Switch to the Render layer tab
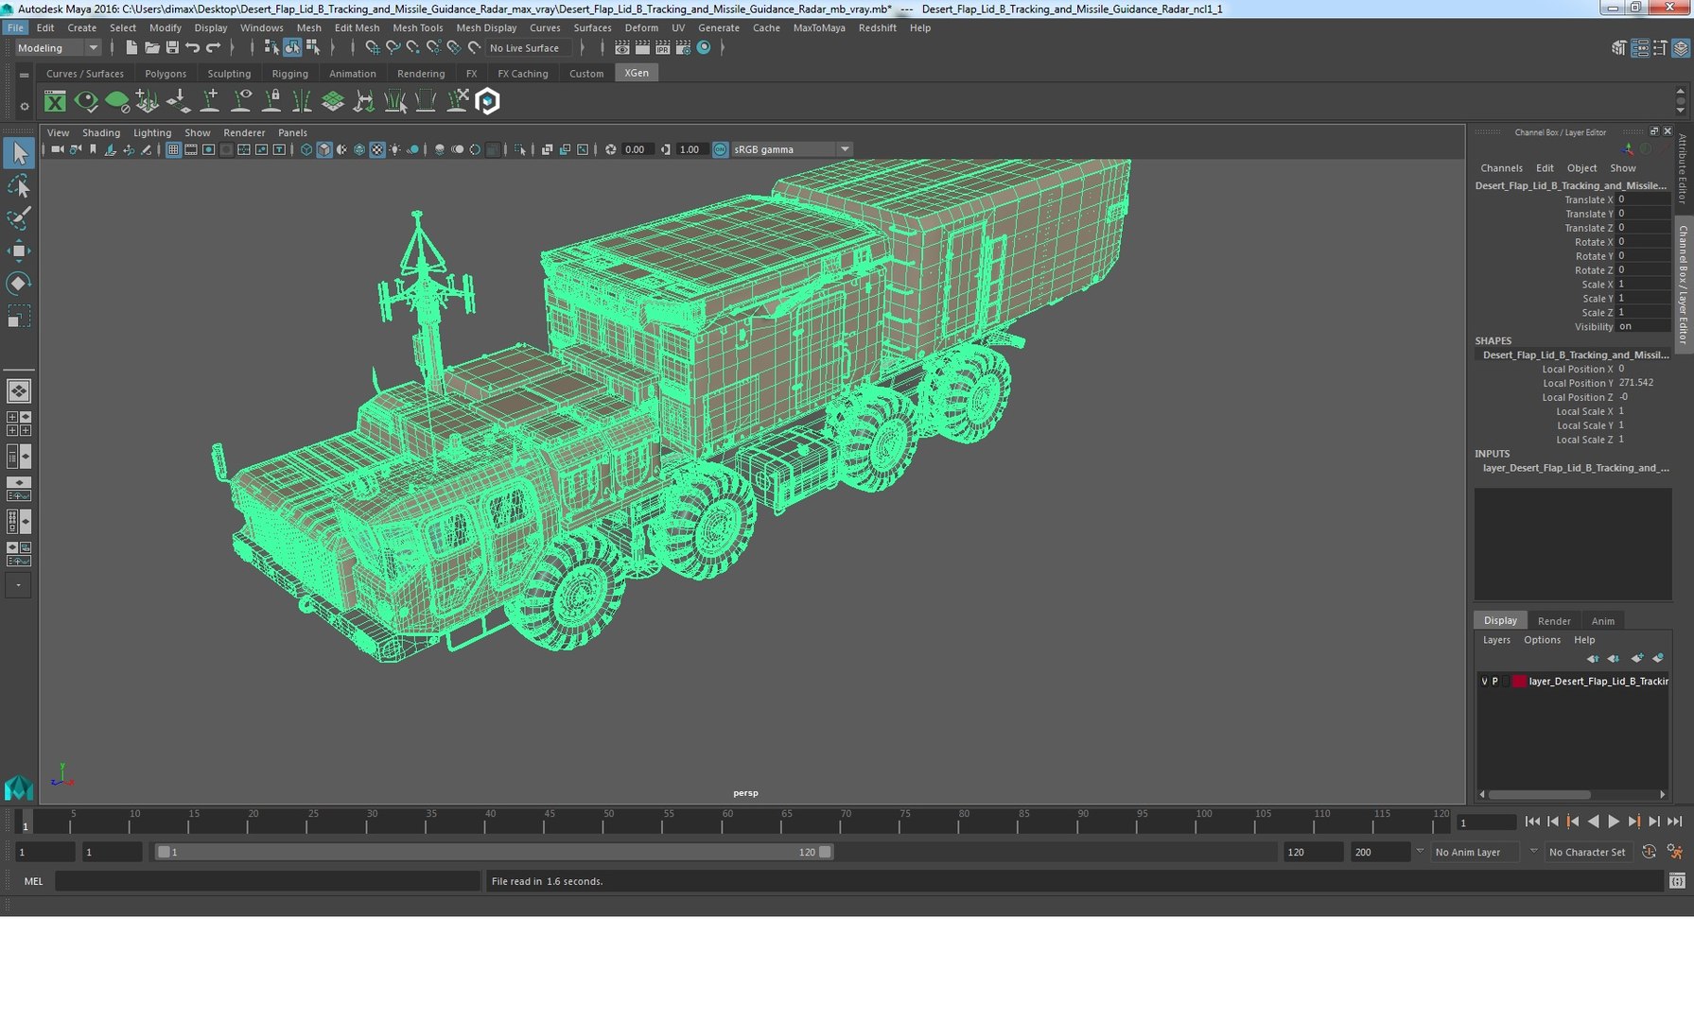The height and width of the screenshot is (1021, 1694). [1553, 620]
